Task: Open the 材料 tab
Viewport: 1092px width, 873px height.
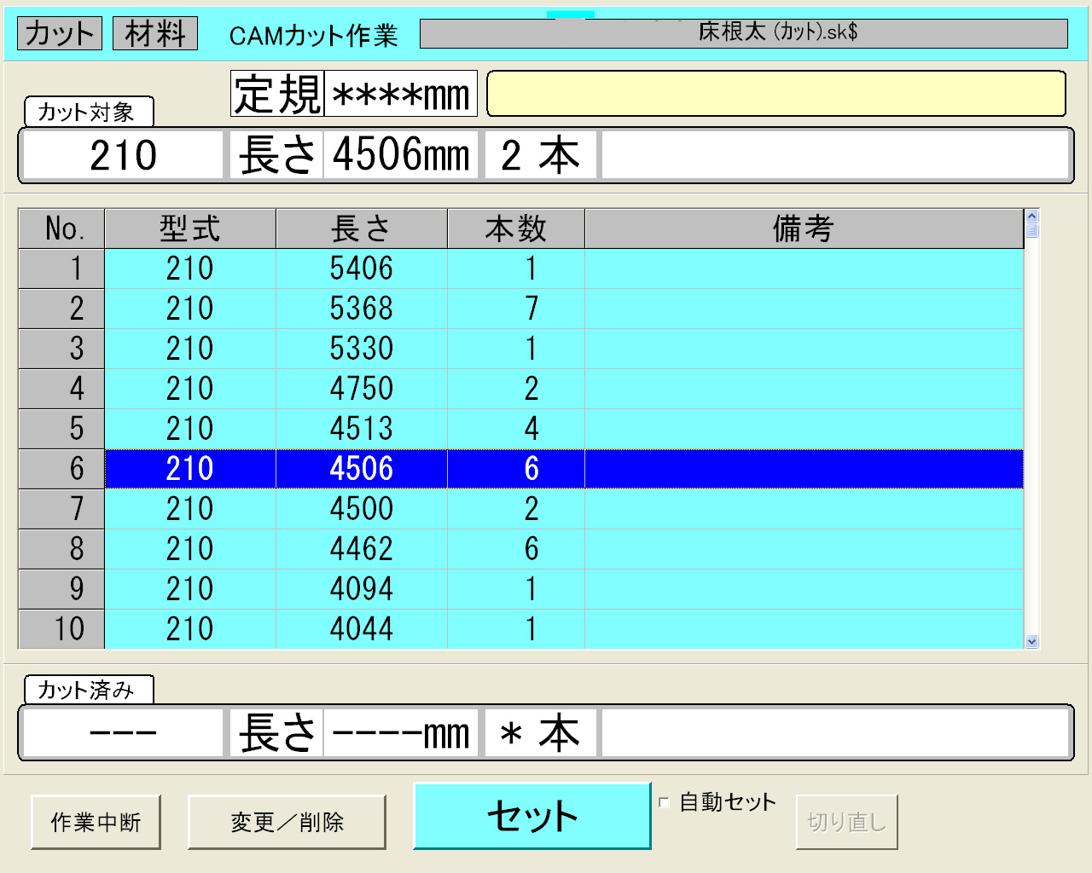Action: (x=155, y=34)
